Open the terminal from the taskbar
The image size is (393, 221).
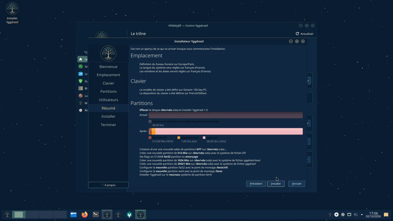point(96,215)
